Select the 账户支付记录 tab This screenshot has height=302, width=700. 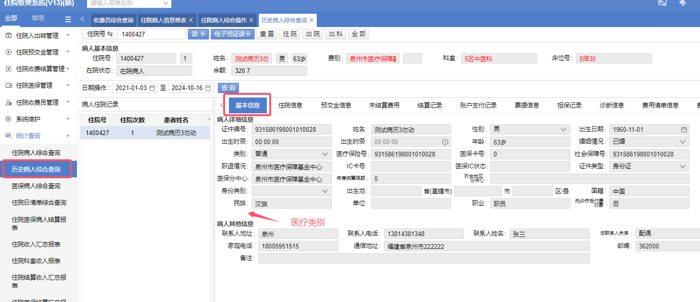478,105
